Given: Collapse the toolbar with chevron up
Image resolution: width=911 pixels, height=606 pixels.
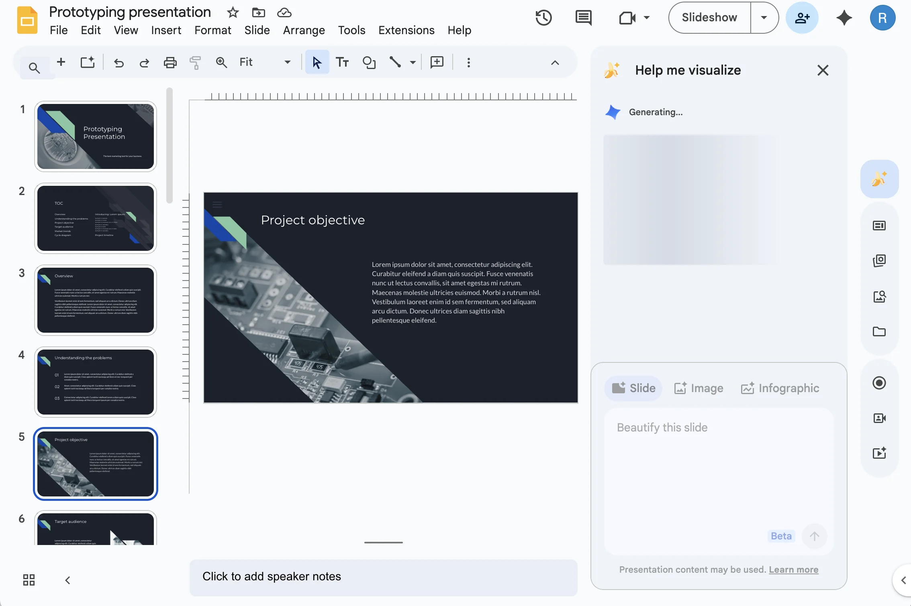Looking at the screenshot, I should click(x=555, y=63).
